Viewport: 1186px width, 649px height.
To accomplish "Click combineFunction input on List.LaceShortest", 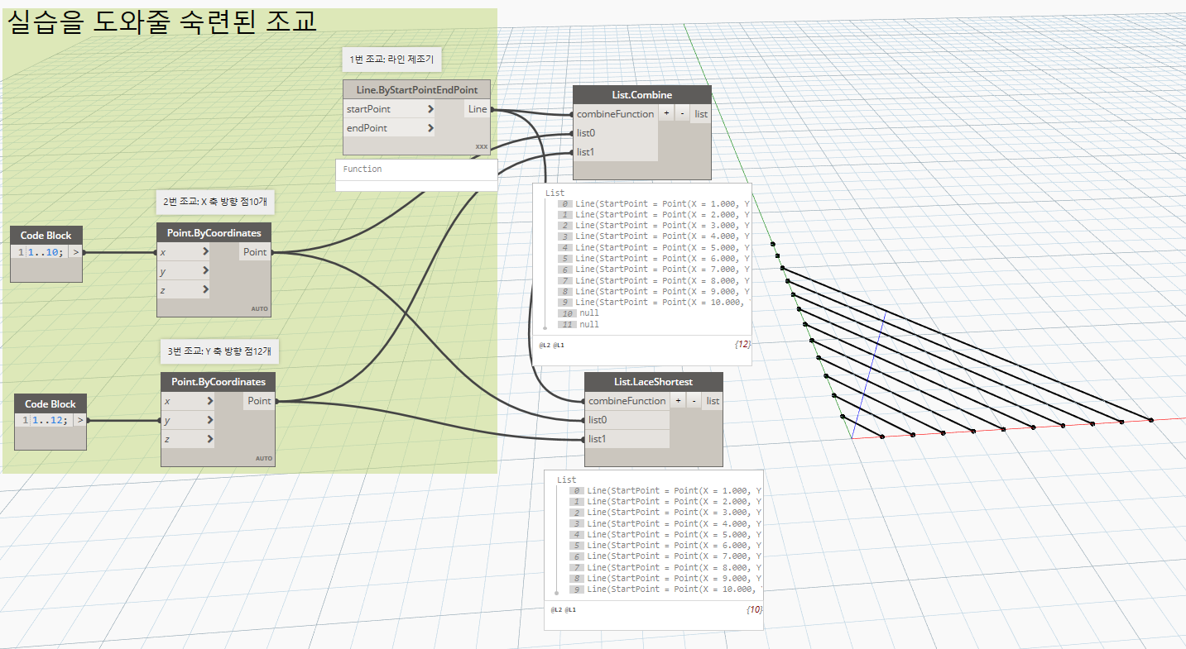I will pyautogui.click(x=627, y=401).
